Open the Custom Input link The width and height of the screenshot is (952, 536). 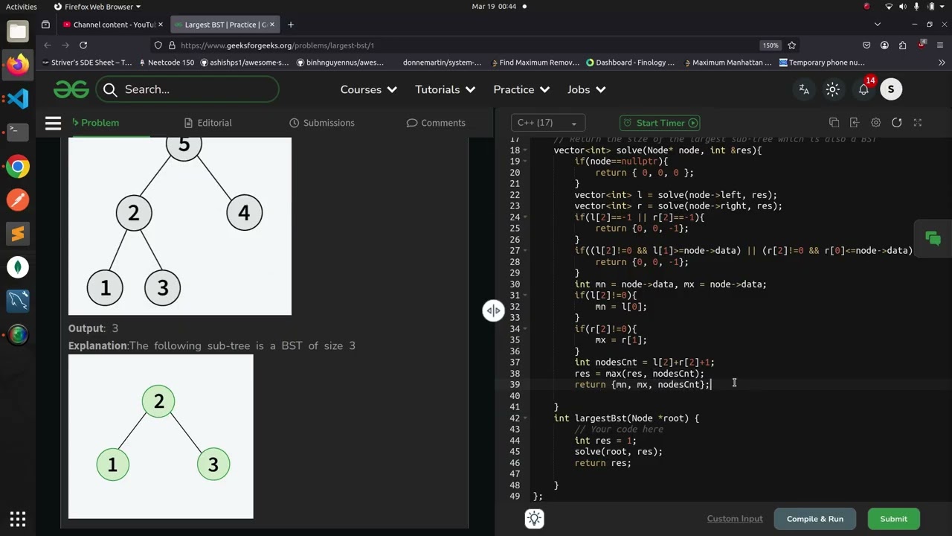[735, 519]
